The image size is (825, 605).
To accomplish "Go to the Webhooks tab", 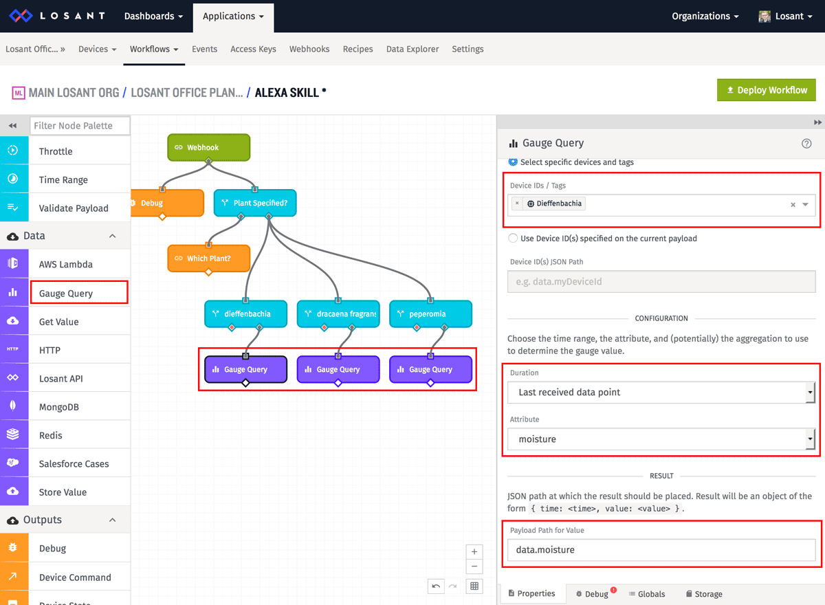I will coord(309,49).
